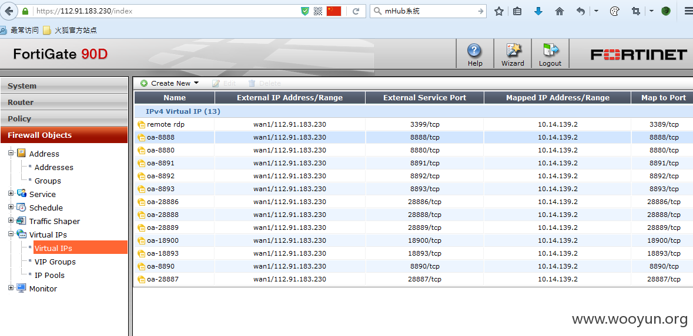
Task: Go to browser home icon
Action: 559,12
